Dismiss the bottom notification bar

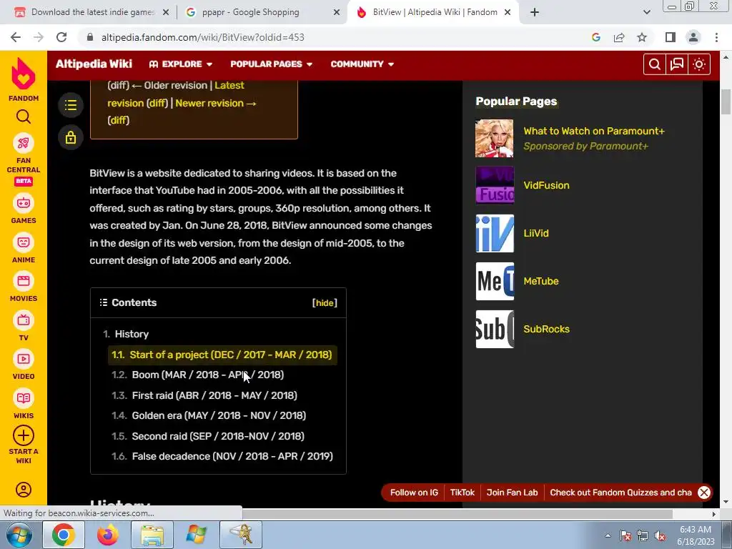(704, 493)
